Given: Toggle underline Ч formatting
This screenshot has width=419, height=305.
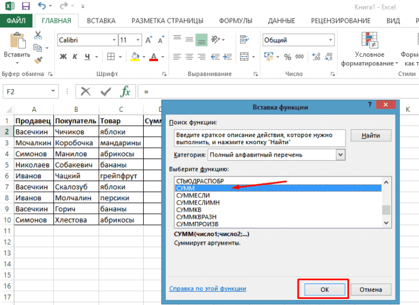Looking at the screenshot, I should pyautogui.click(x=87, y=57).
